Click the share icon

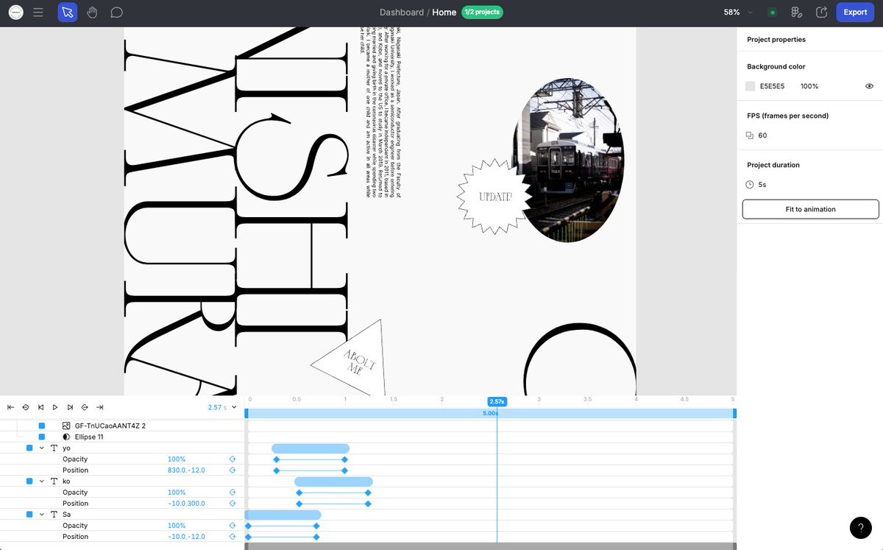click(x=822, y=13)
